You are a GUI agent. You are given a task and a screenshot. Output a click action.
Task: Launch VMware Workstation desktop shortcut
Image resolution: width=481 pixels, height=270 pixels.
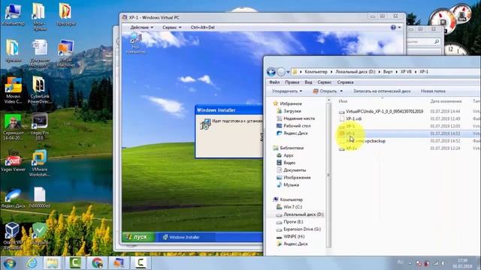tap(40, 163)
